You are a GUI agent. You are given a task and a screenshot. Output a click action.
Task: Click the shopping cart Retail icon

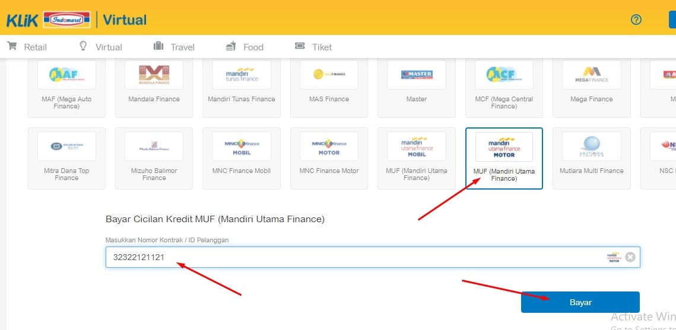(12, 46)
